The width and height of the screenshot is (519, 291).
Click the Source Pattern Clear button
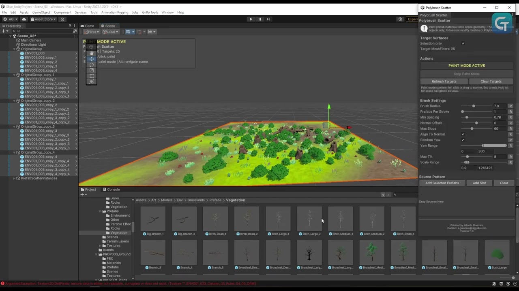point(504,183)
